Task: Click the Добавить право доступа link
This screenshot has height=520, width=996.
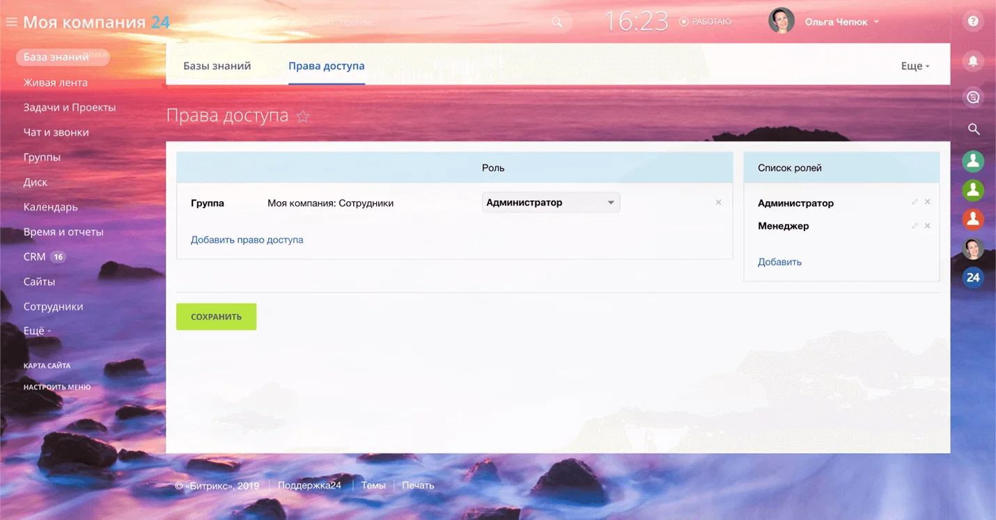Action: [x=247, y=239]
